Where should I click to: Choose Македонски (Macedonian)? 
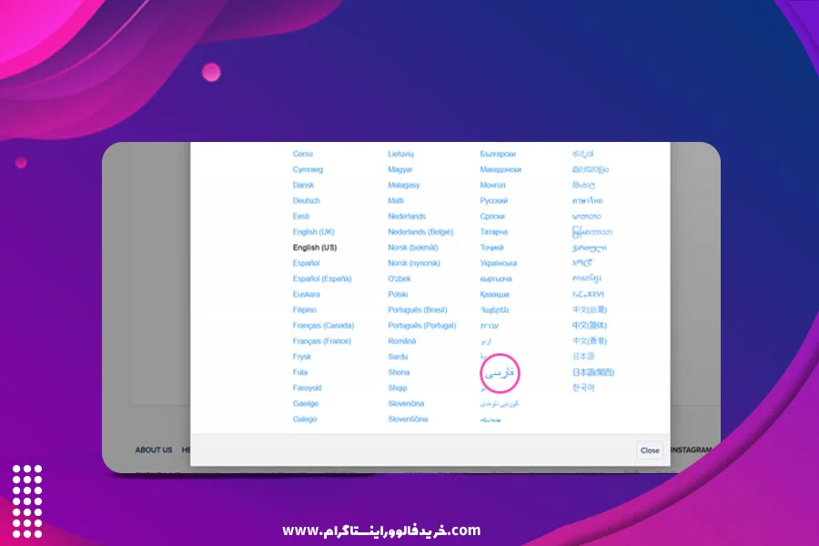500,169
